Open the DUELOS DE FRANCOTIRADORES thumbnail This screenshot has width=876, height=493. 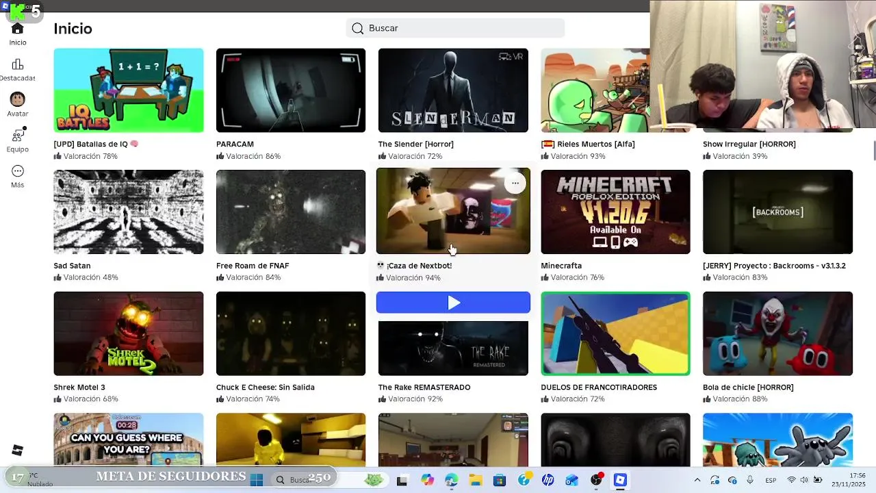coord(616,333)
